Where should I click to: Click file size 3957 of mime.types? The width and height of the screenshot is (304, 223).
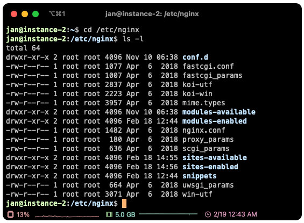114,103
